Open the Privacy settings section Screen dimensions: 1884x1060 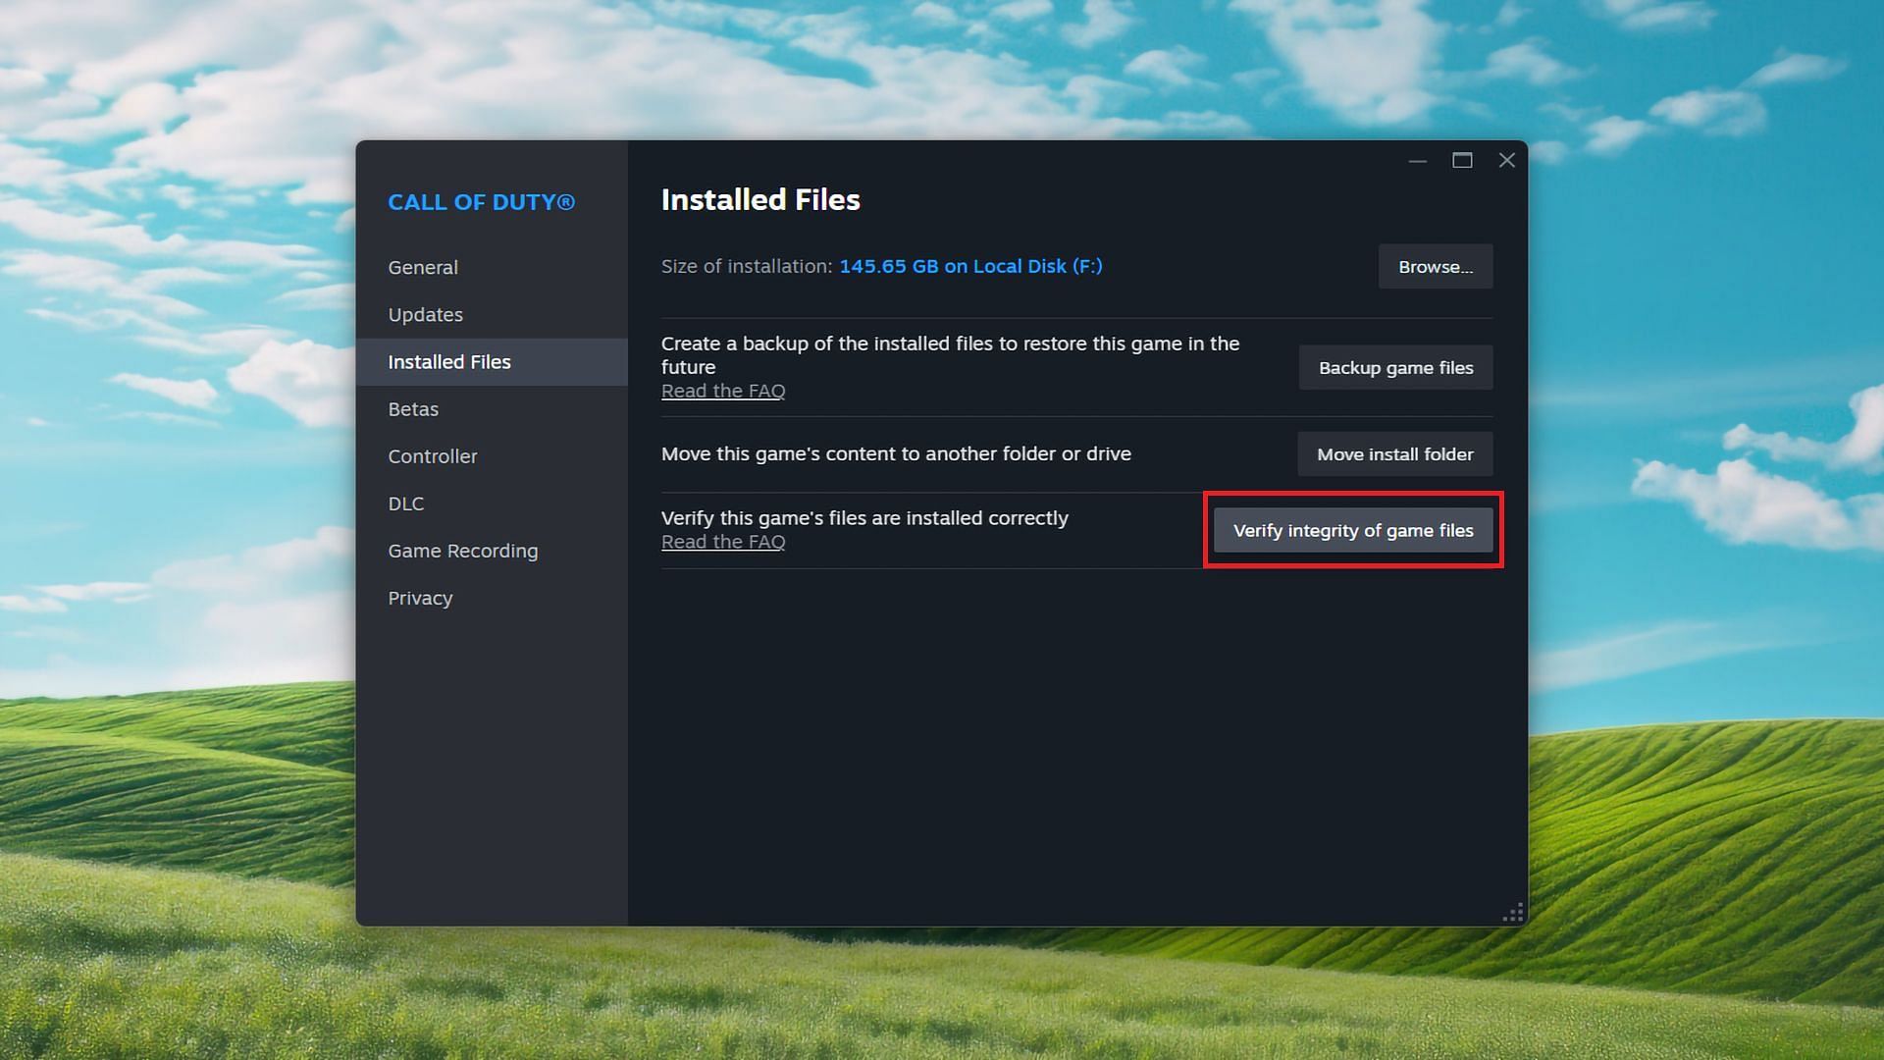click(421, 597)
